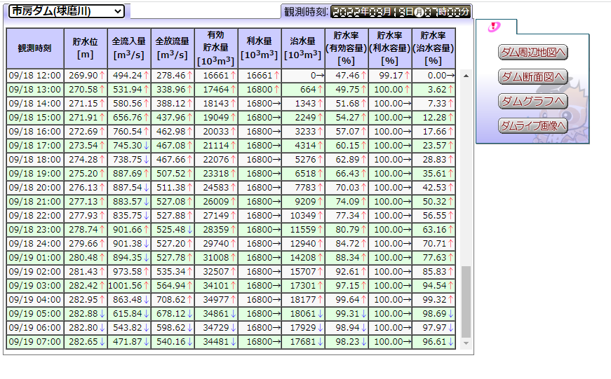
Task: Click the 09/19 07:00 water level 282.65 cell
Action: click(86, 342)
